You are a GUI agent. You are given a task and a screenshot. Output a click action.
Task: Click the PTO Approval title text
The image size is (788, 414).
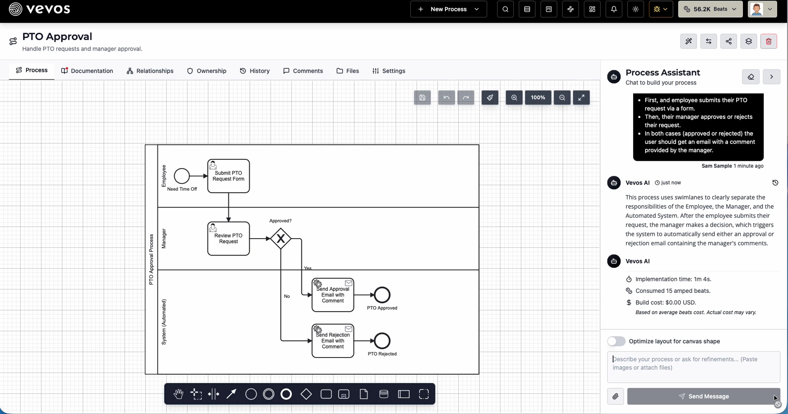tap(57, 37)
